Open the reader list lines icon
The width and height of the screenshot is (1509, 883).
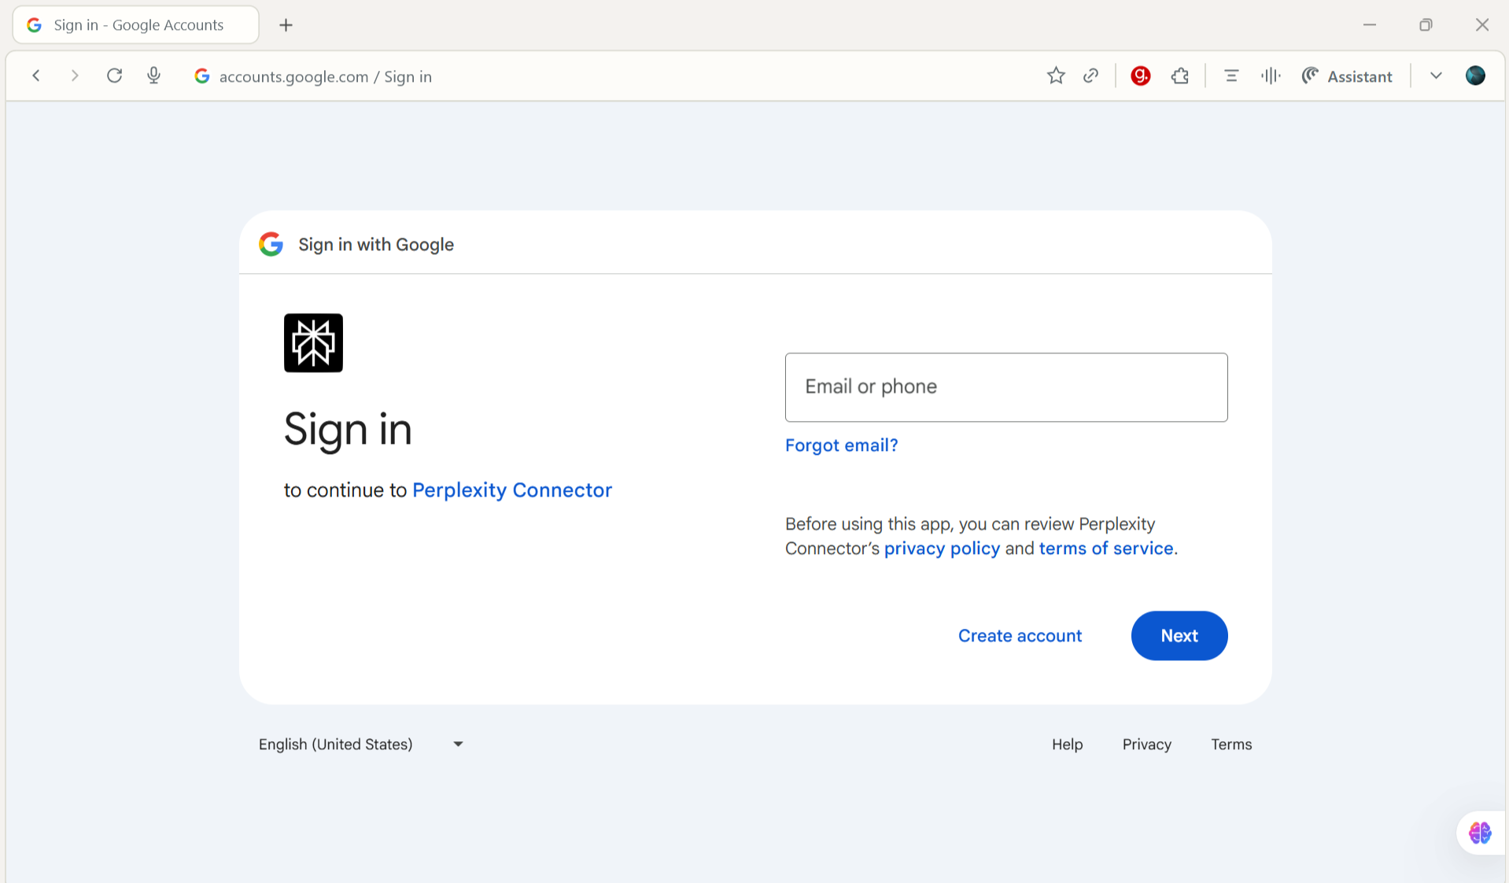coord(1231,76)
